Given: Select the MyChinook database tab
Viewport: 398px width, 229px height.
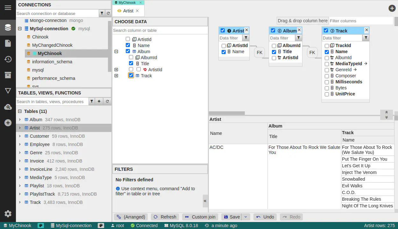Looking at the screenshot, I should pyautogui.click(x=127, y=3).
